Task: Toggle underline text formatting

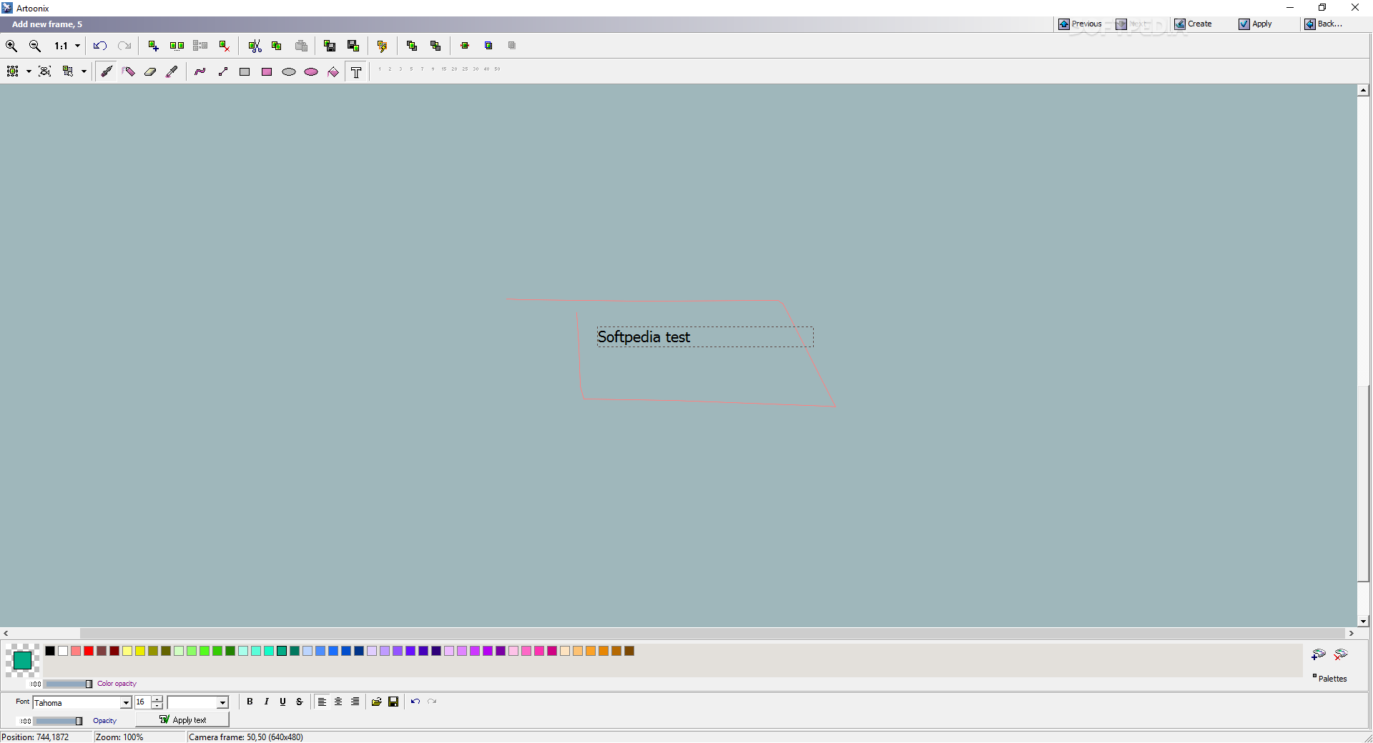Action: 282,702
